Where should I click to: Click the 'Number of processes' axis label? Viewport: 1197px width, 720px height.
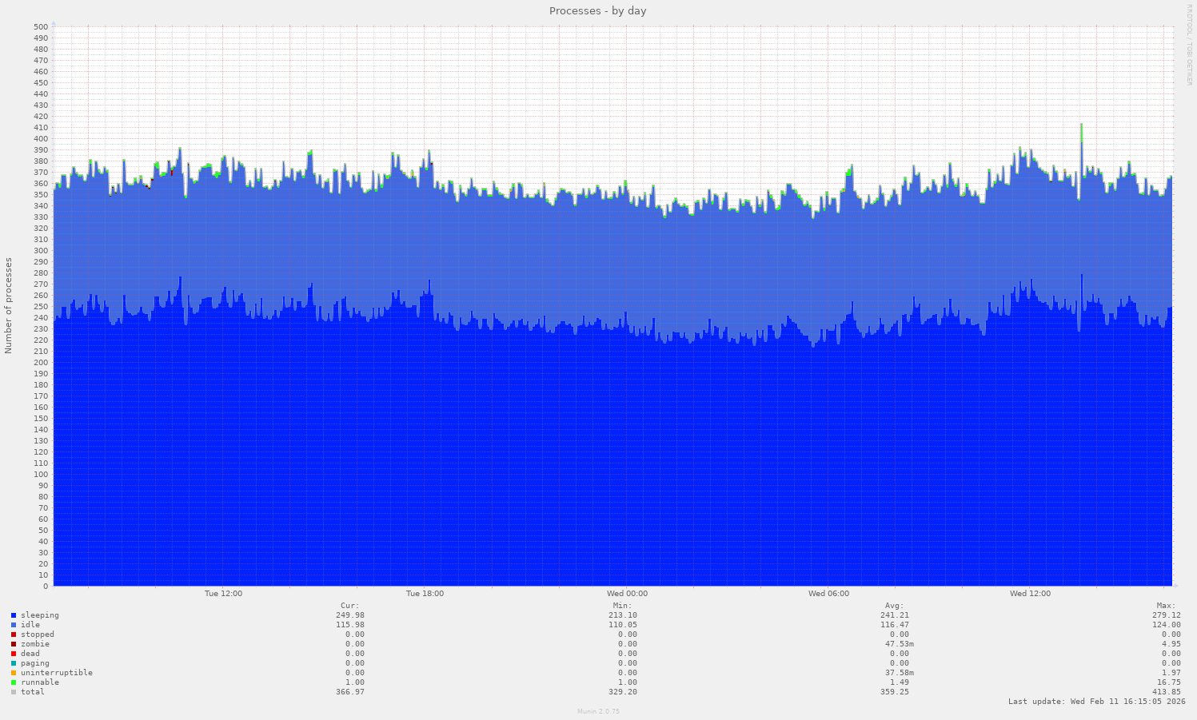(9, 305)
